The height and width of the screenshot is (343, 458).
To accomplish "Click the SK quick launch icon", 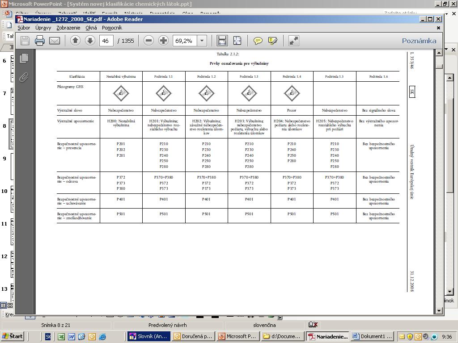I will click(48, 337).
